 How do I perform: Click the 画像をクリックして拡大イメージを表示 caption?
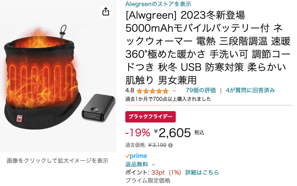pyautogui.click(x=57, y=161)
